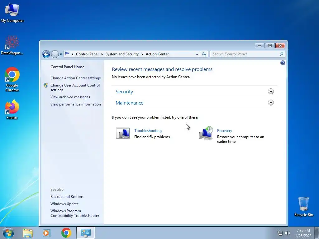Click the volume speaker tray icon
The height and width of the screenshot is (239, 319).
[288, 233]
